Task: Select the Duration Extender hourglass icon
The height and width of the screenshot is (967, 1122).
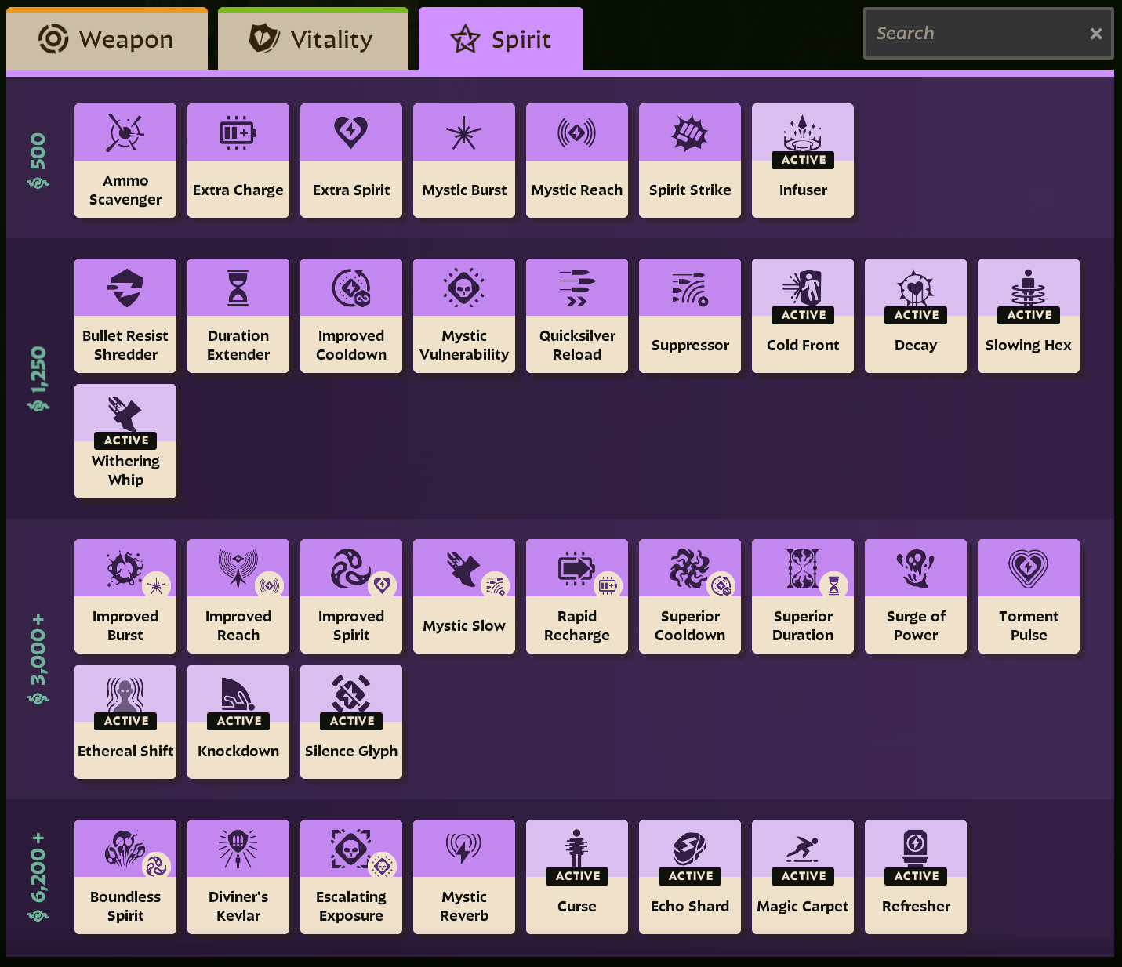Action: [x=238, y=288]
